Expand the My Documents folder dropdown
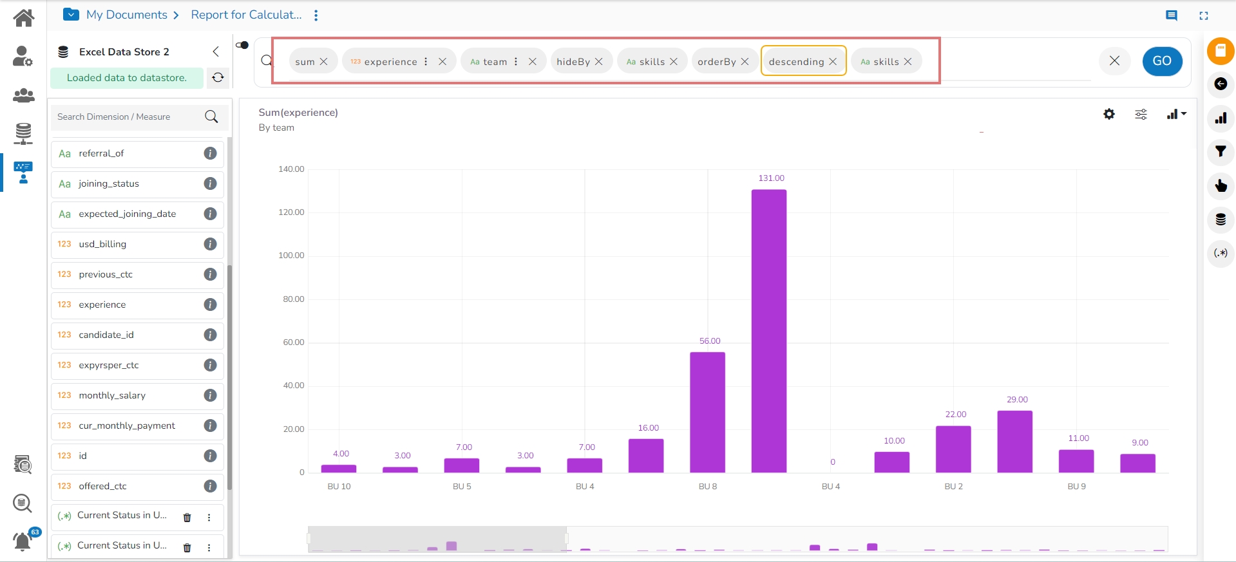The width and height of the screenshot is (1236, 562). tap(71, 15)
